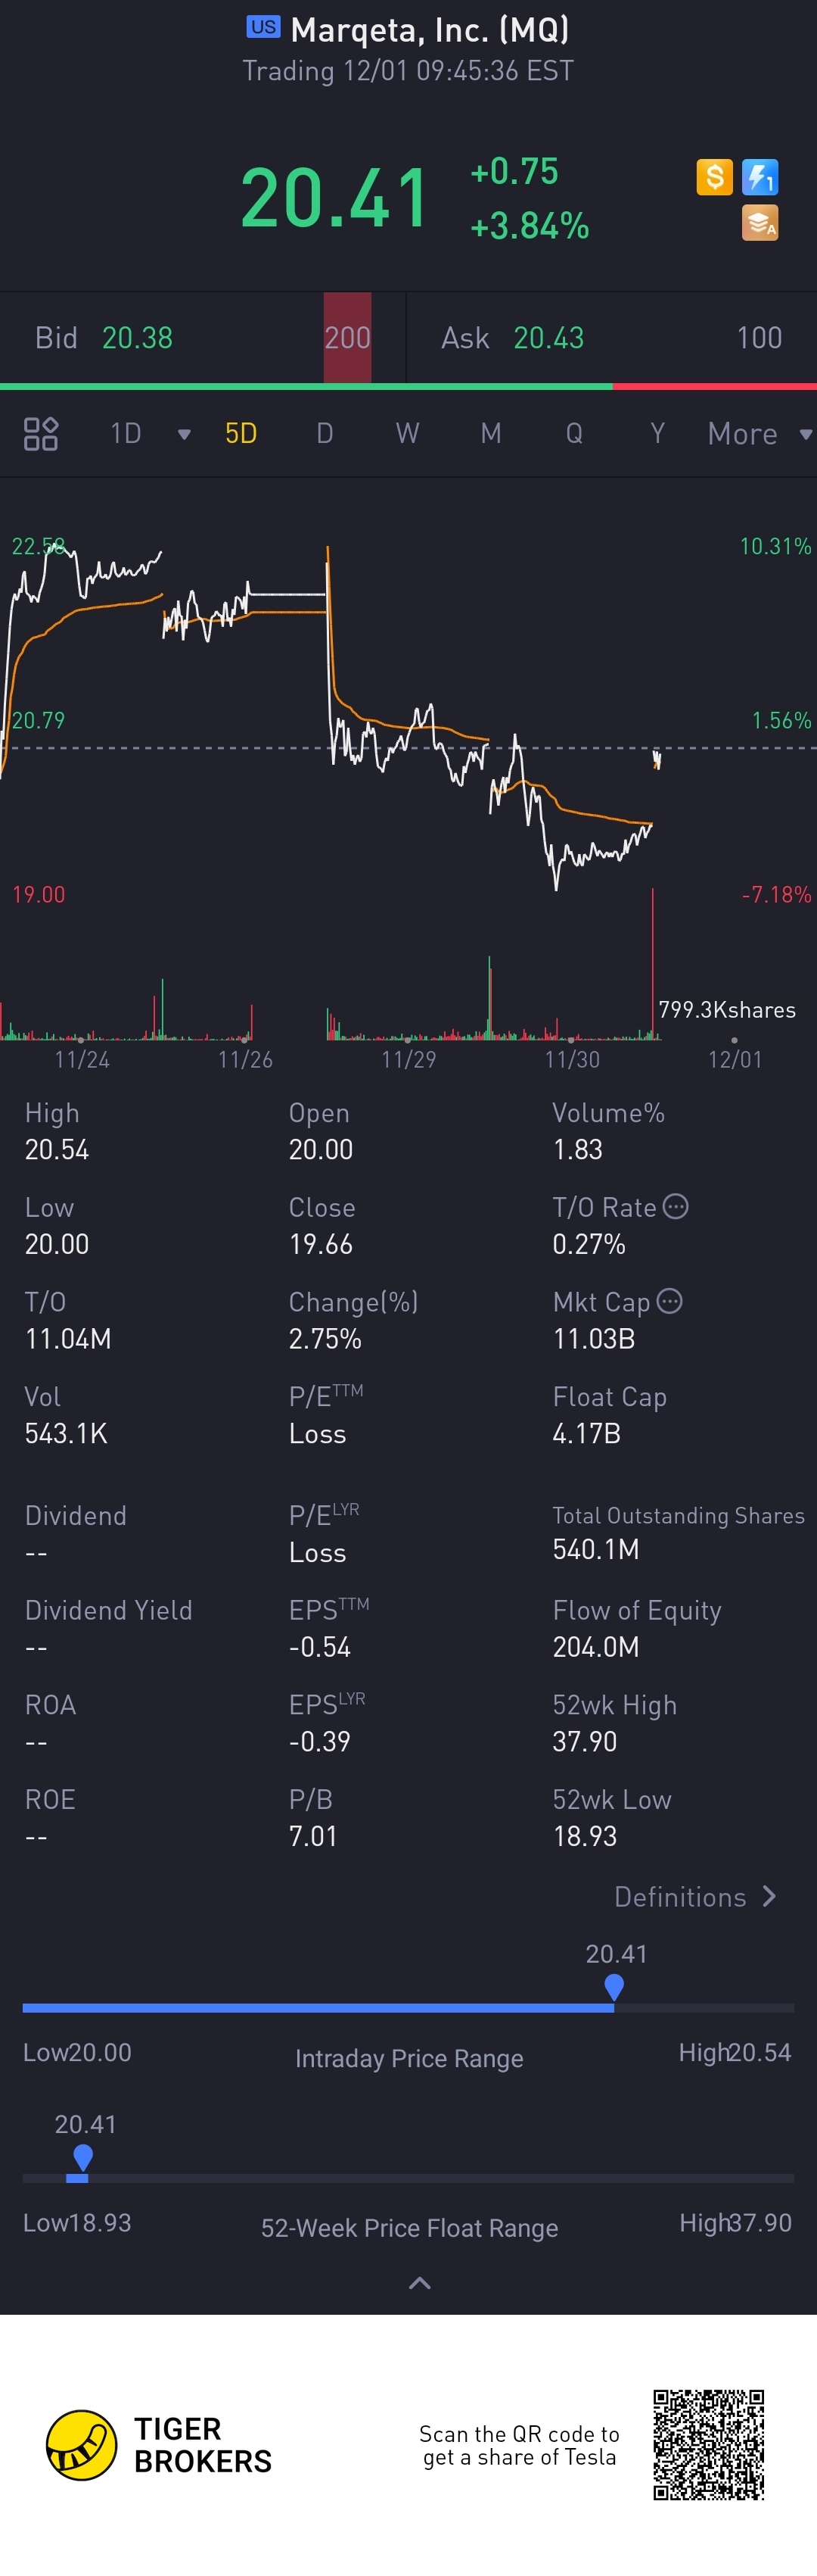The image size is (817, 2576).
Task: Open the chart layout grid icon
Action: click(x=41, y=434)
